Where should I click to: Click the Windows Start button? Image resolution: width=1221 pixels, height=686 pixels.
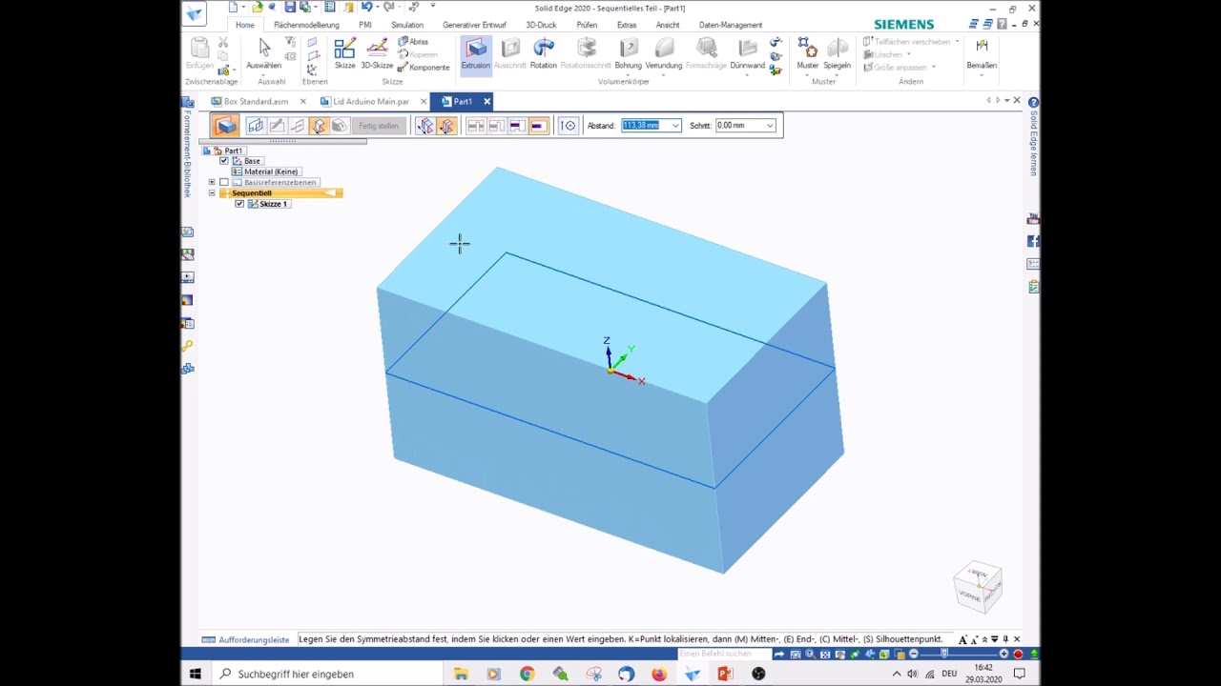coord(195,674)
